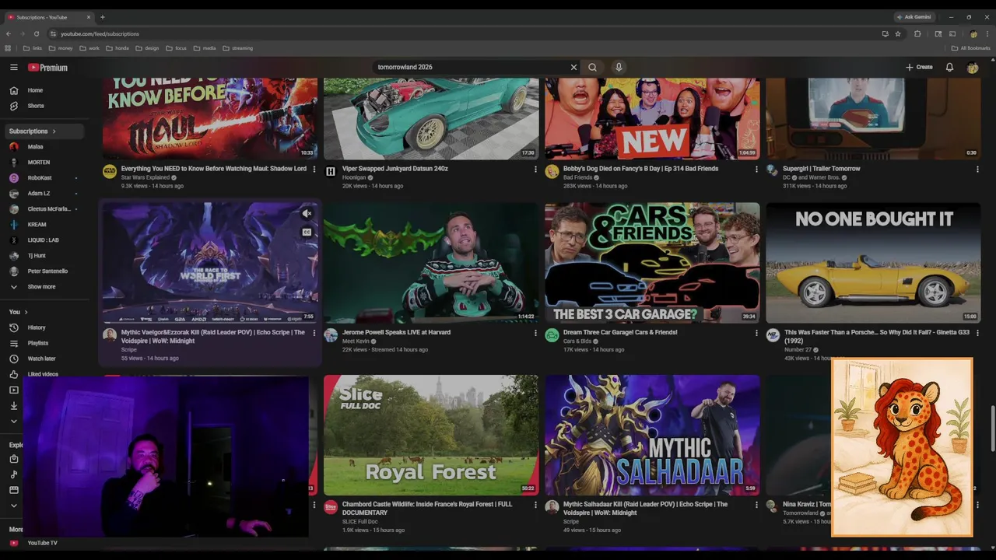This screenshot has width=996, height=560.
Task: Go back to the previous page
Action: [x=9, y=34]
